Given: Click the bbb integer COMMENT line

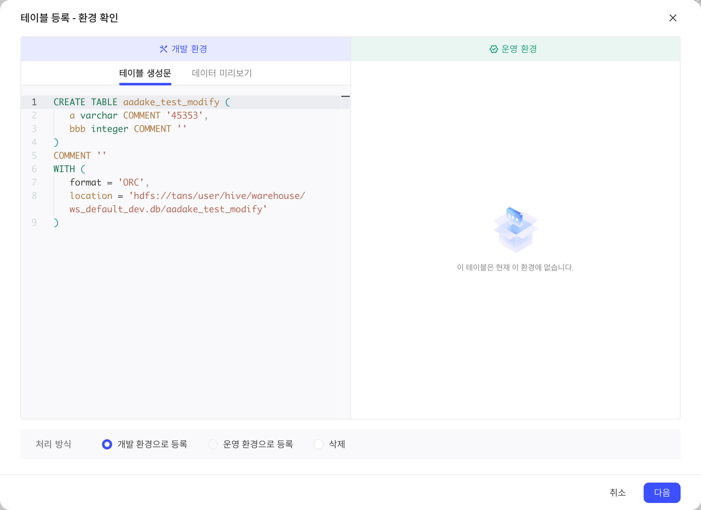Looking at the screenshot, I should [x=128, y=129].
